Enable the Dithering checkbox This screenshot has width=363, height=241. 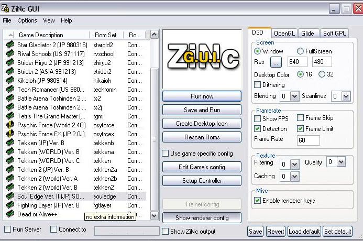tap(257, 84)
